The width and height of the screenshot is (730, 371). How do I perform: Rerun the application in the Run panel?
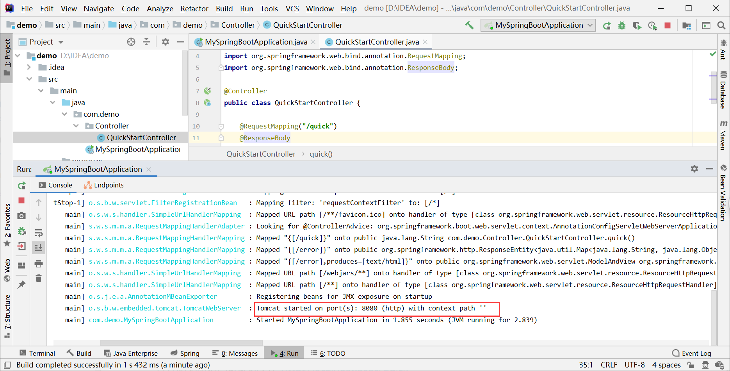click(22, 185)
